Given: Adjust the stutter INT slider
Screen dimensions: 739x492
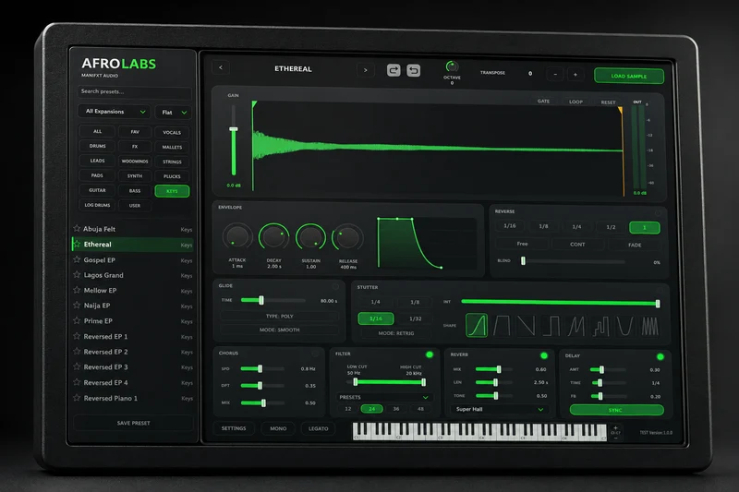Looking at the screenshot, I should point(561,302).
